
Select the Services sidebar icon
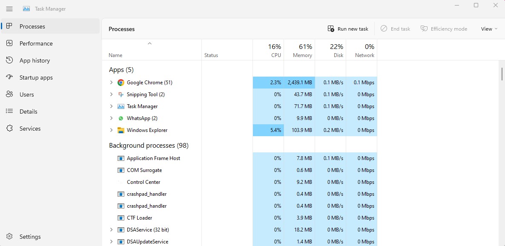click(9, 128)
